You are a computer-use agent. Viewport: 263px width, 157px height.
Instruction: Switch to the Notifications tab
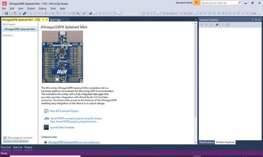tap(207, 142)
